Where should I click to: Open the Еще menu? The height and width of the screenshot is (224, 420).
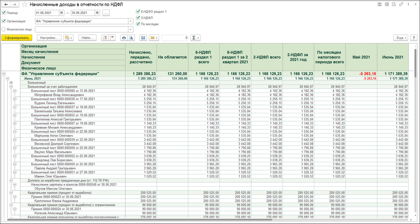coord(400,38)
